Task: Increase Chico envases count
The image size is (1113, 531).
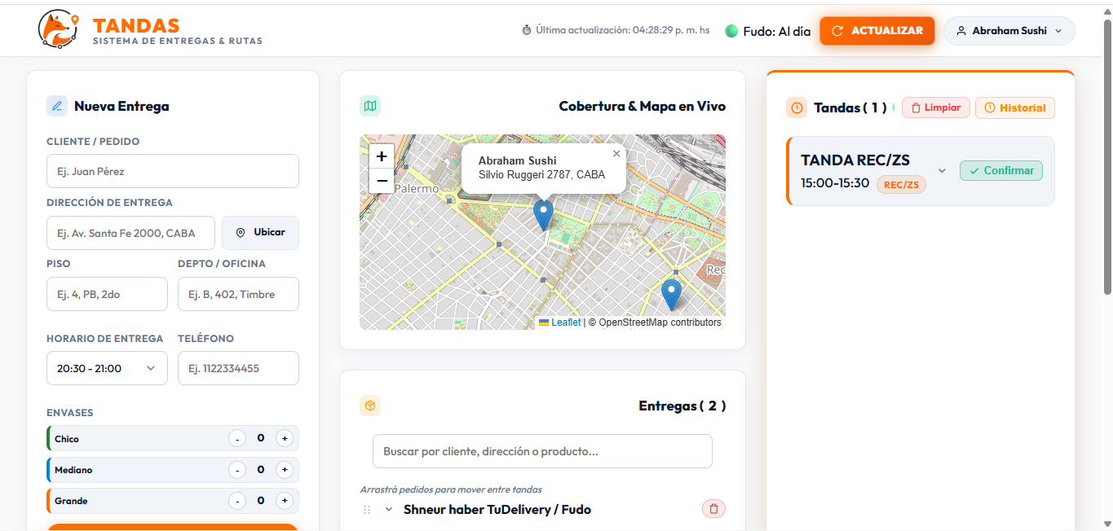Action: coord(285,439)
